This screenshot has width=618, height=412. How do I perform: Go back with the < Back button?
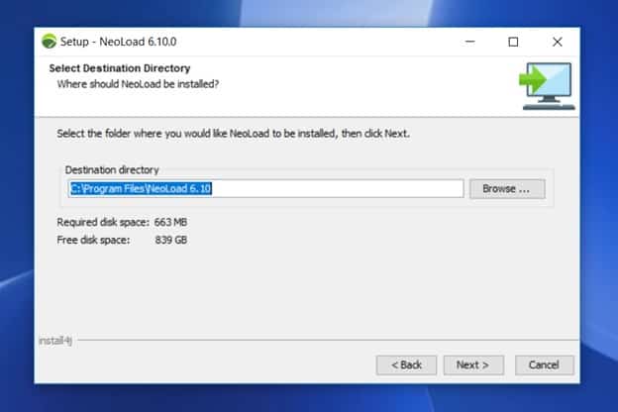click(406, 365)
